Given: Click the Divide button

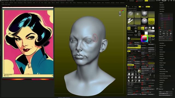Looking at the screenshot, I should tap(136, 46).
